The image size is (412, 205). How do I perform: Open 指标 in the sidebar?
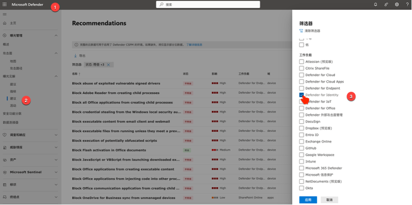click(x=13, y=92)
